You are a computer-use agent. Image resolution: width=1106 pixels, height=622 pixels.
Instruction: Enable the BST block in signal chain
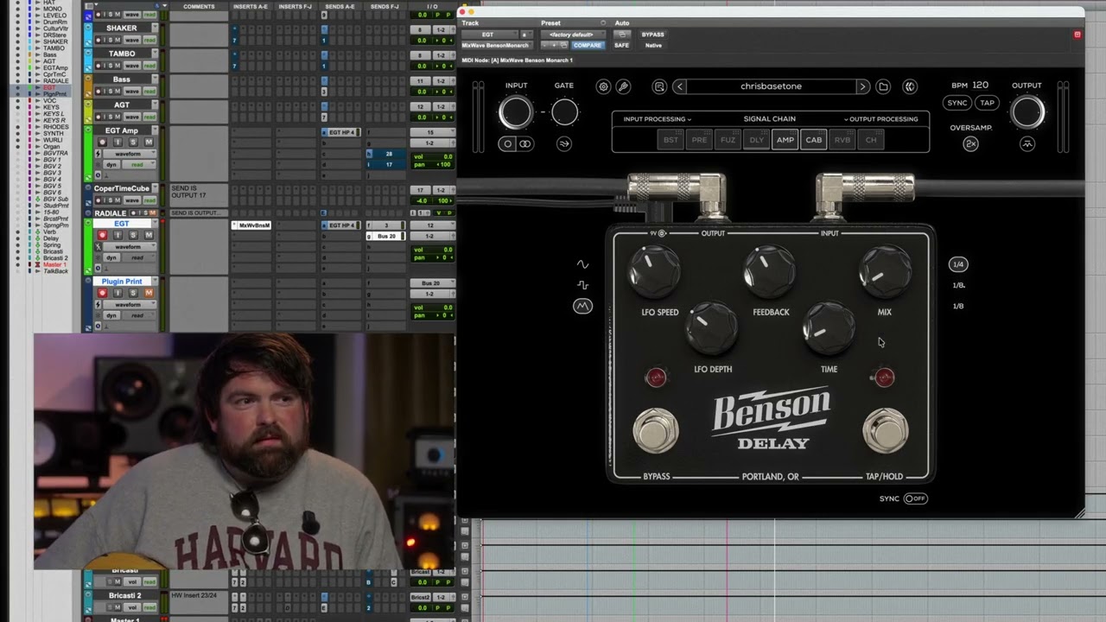[671, 140]
